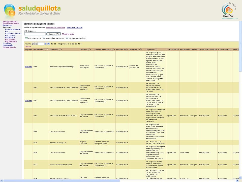Click pedido number 510 cell

[x=35, y=132]
